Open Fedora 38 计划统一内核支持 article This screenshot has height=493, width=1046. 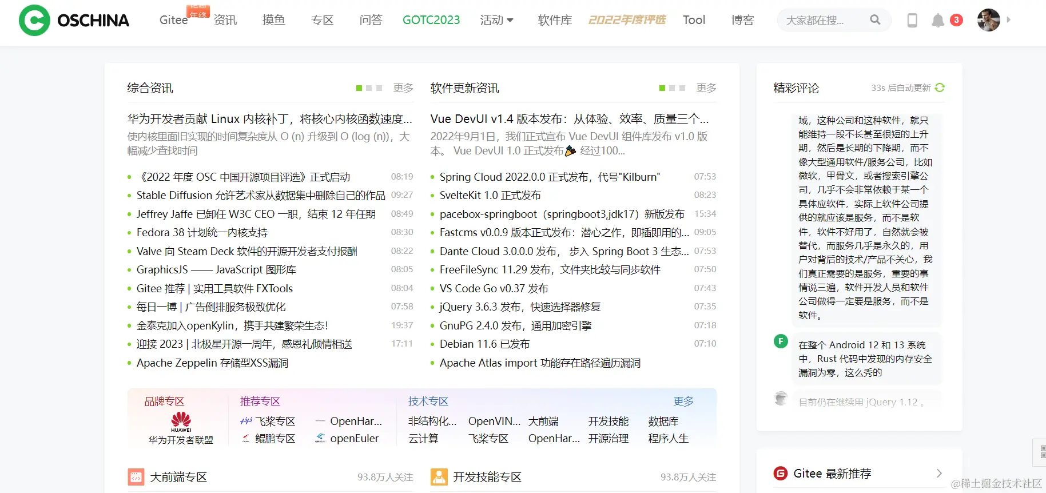(202, 233)
